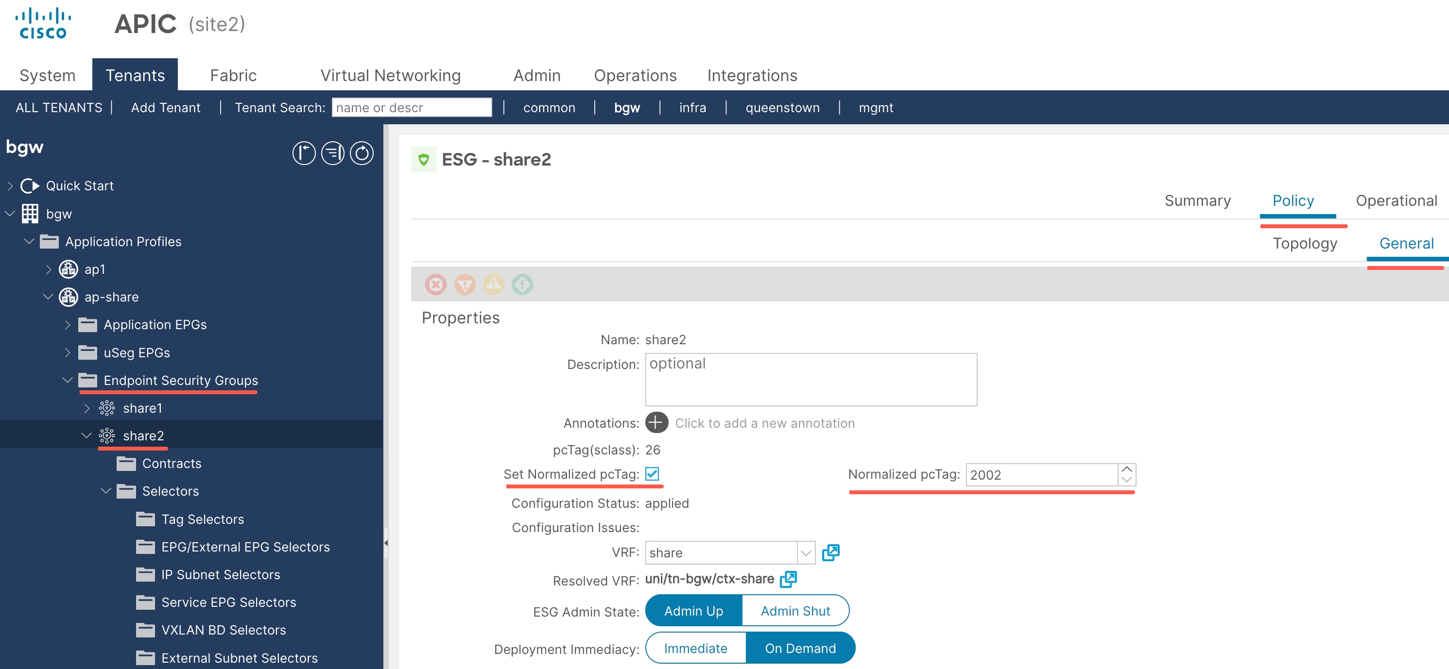Expand the uSeg EPGs node
Screen dimensions: 1449x669
[68, 353]
